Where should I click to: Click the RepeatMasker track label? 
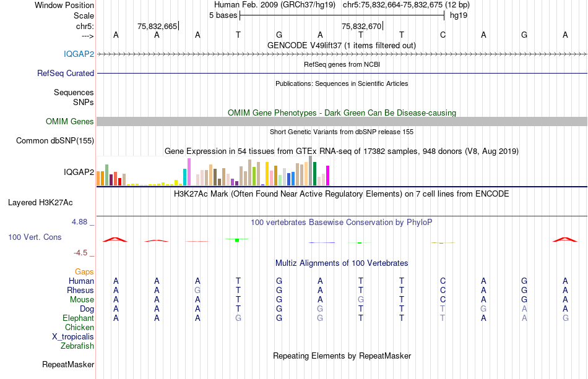click(68, 364)
